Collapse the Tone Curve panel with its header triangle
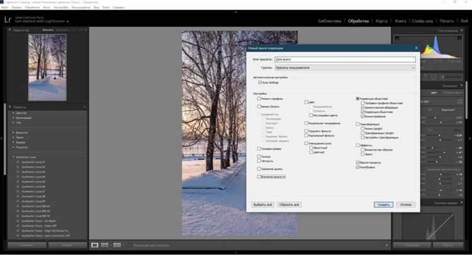The height and width of the screenshot is (255, 472). [461, 203]
